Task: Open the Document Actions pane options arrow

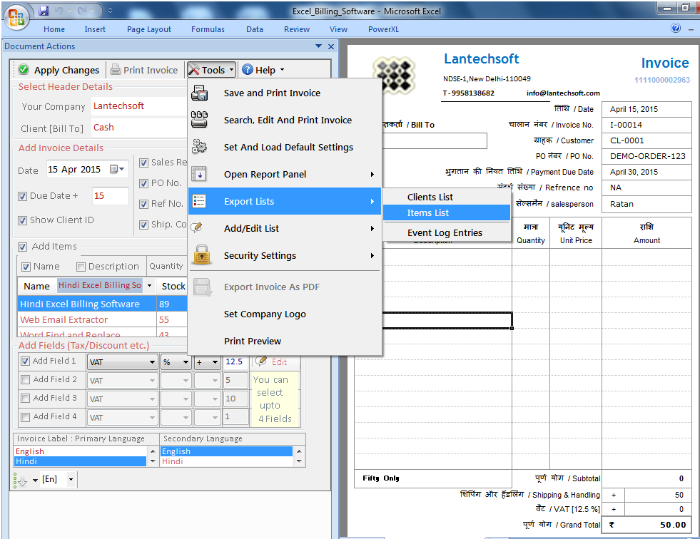Action: [318, 46]
